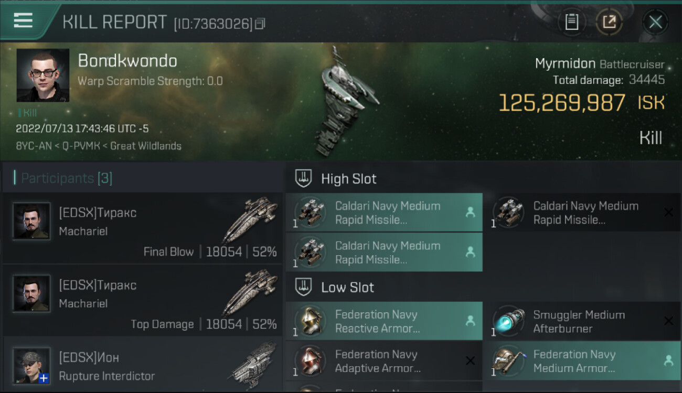Copy the kill report ID icon
This screenshot has width=682, height=393.
pos(260,24)
